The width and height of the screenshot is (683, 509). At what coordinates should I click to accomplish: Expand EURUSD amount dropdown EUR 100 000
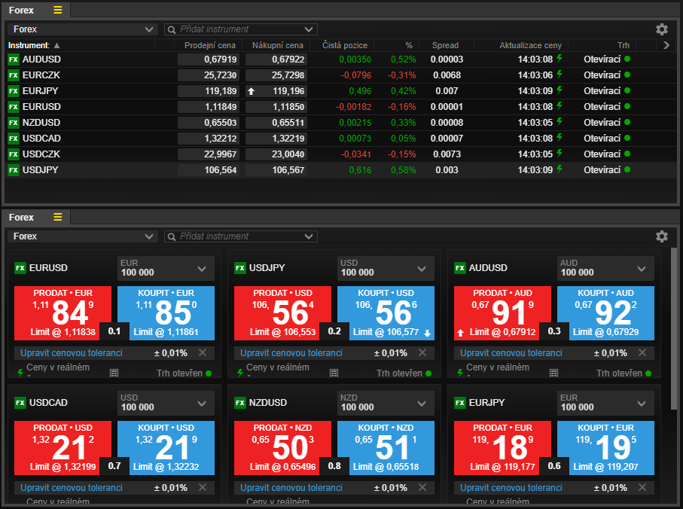(166, 268)
